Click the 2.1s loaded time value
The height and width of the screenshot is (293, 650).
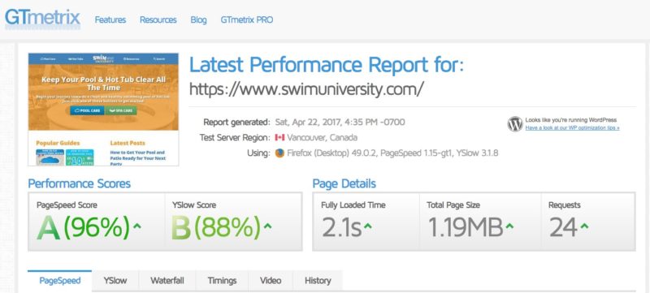pos(341,228)
